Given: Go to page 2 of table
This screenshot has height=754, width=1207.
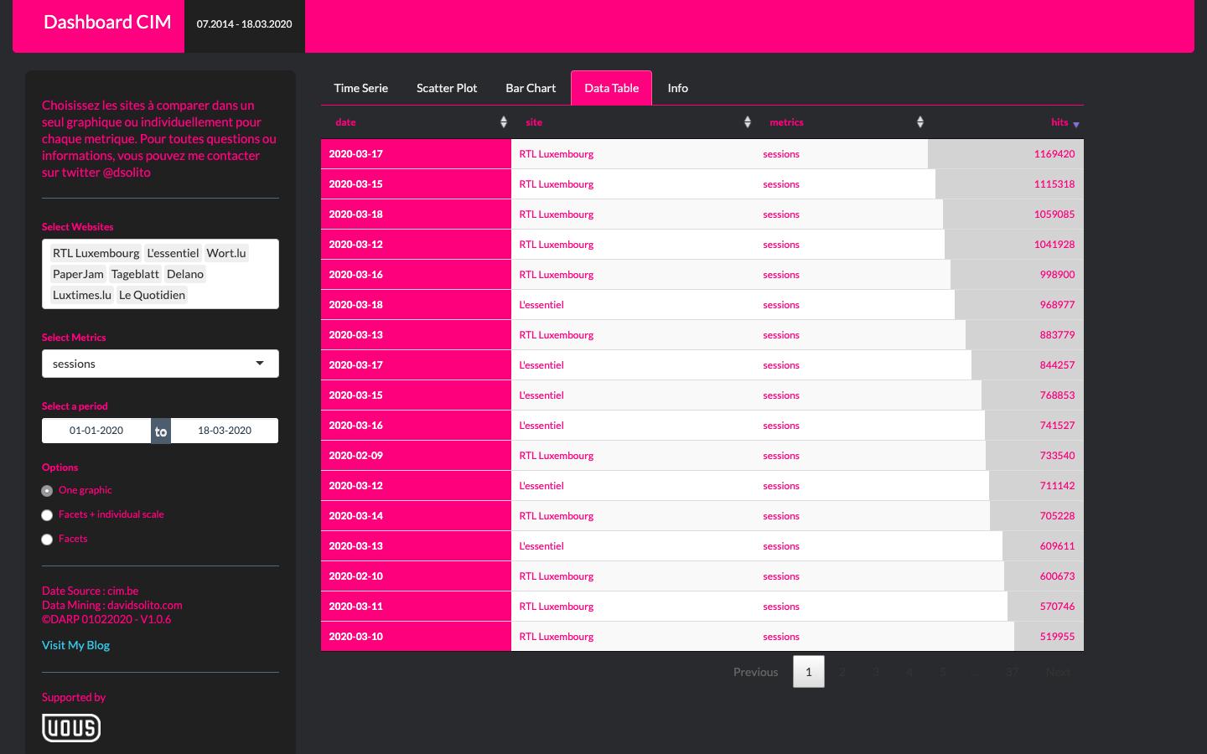Looking at the screenshot, I should (x=842, y=672).
